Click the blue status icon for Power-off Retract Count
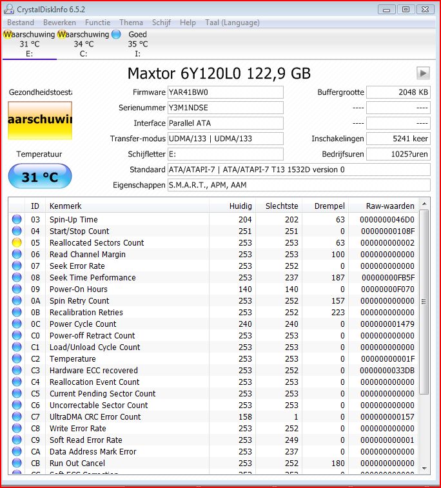 click(x=17, y=335)
